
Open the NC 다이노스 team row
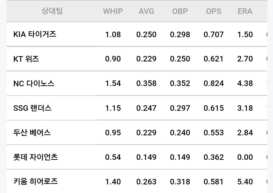click(x=137, y=83)
